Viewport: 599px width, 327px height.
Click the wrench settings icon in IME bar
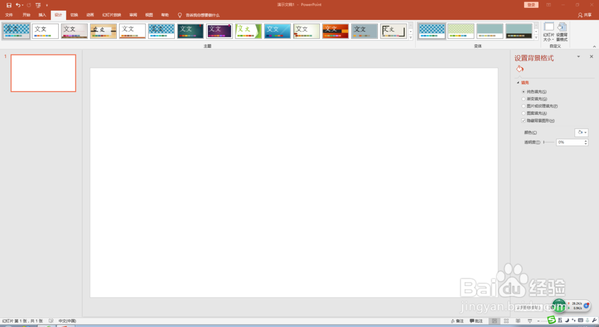[594, 320]
